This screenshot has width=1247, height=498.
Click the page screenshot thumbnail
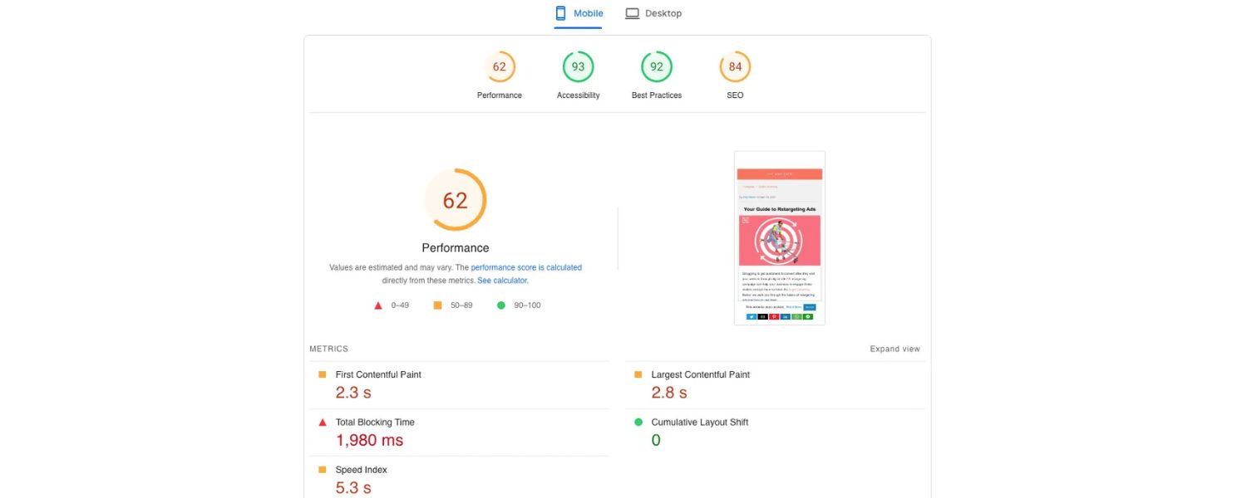coord(779,238)
